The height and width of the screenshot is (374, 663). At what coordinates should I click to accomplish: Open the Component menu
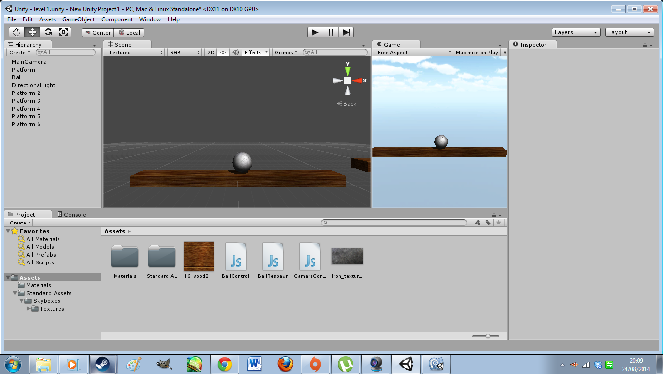pyautogui.click(x=117, y=19)
